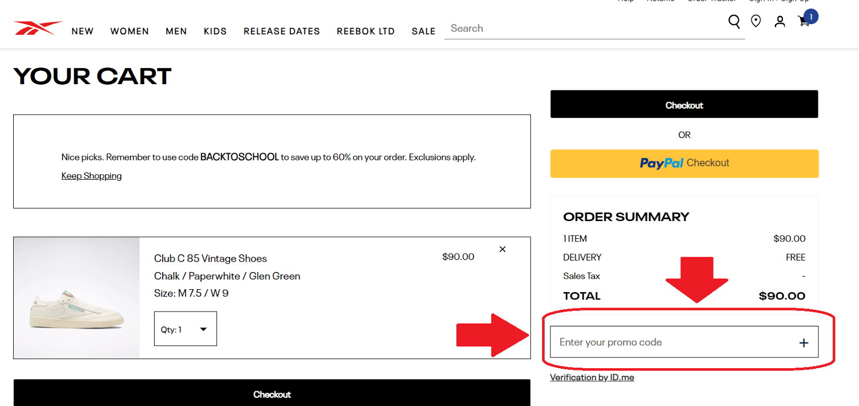The image size is (859, 406).
Task: Open the WOMEN navigation menu
Action: click(129, 31)
